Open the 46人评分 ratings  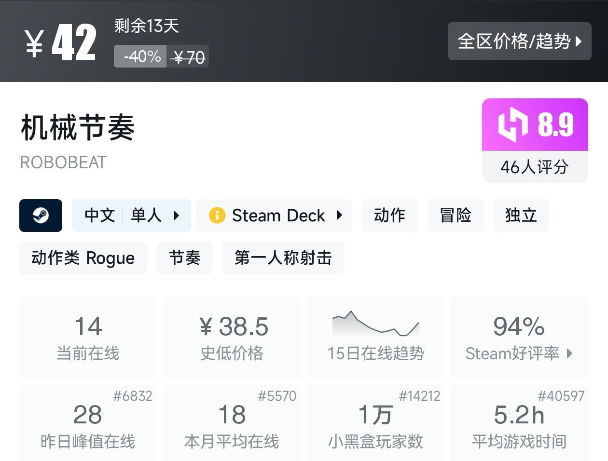point(535,167)
